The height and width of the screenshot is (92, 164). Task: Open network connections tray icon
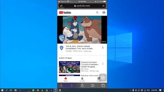pos(145,90)
